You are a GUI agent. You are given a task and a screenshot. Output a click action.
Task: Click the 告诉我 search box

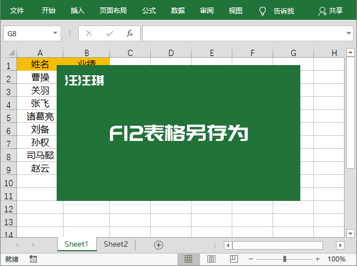click(x=284, y=11)
